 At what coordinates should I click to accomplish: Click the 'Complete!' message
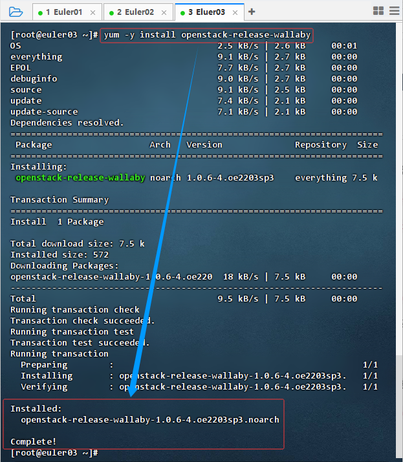33,442
